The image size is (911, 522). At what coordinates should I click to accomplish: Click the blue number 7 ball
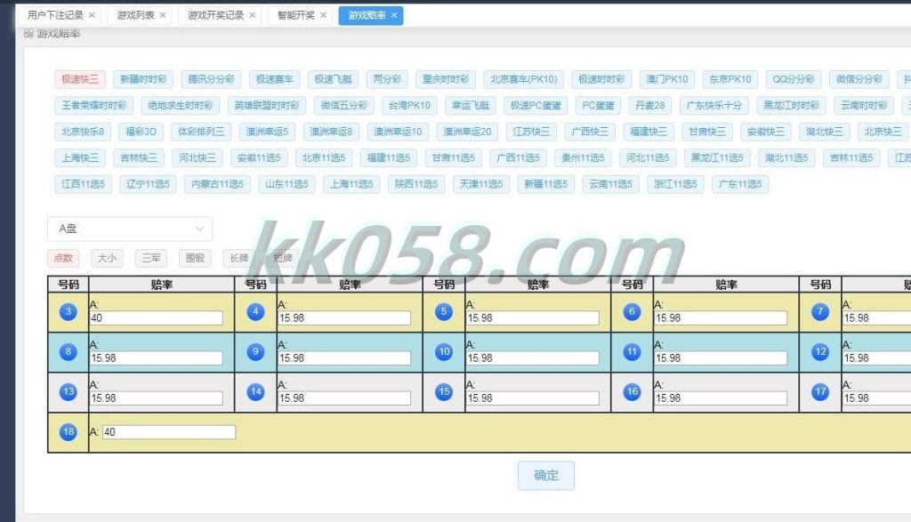click(x=820, y=312)
